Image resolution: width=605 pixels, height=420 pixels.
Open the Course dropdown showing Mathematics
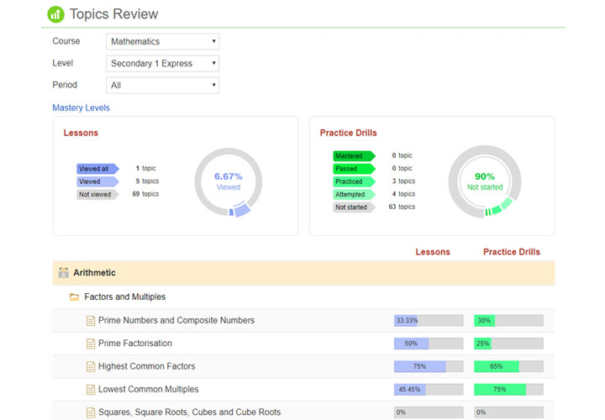click(163, 41)
